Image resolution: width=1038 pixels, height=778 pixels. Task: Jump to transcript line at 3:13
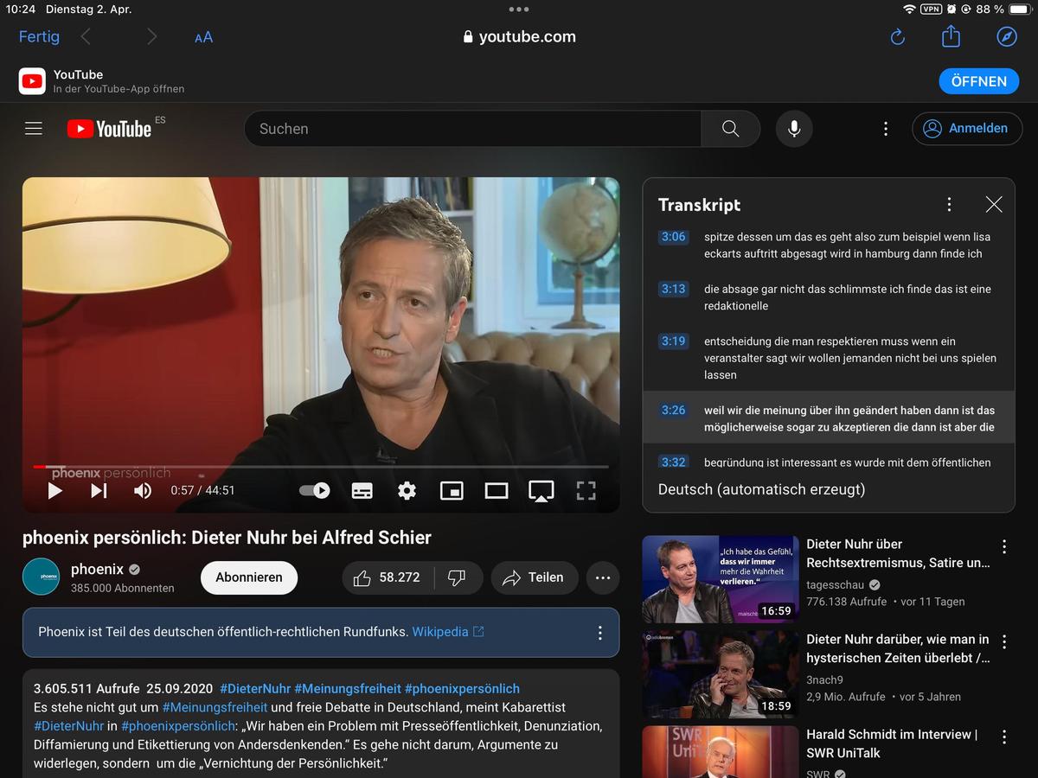click(x=673, y=290)
